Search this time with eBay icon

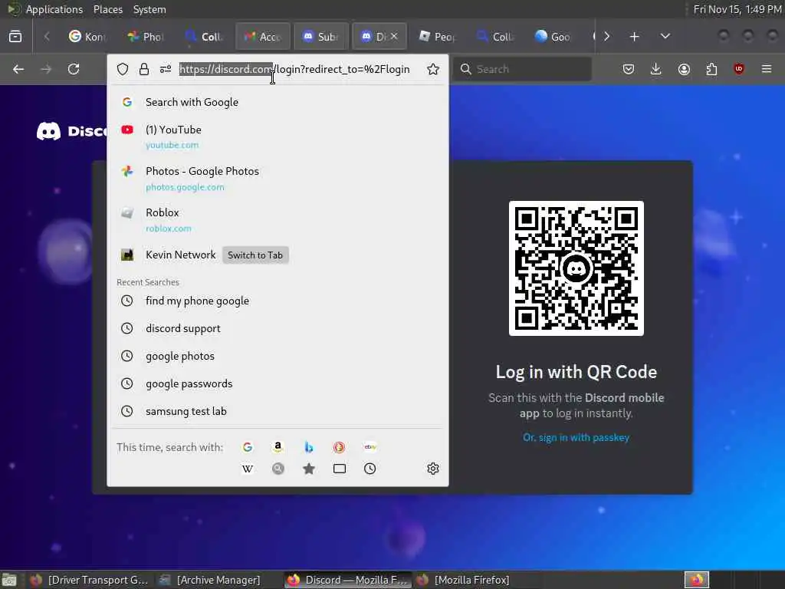coord(370,447)
